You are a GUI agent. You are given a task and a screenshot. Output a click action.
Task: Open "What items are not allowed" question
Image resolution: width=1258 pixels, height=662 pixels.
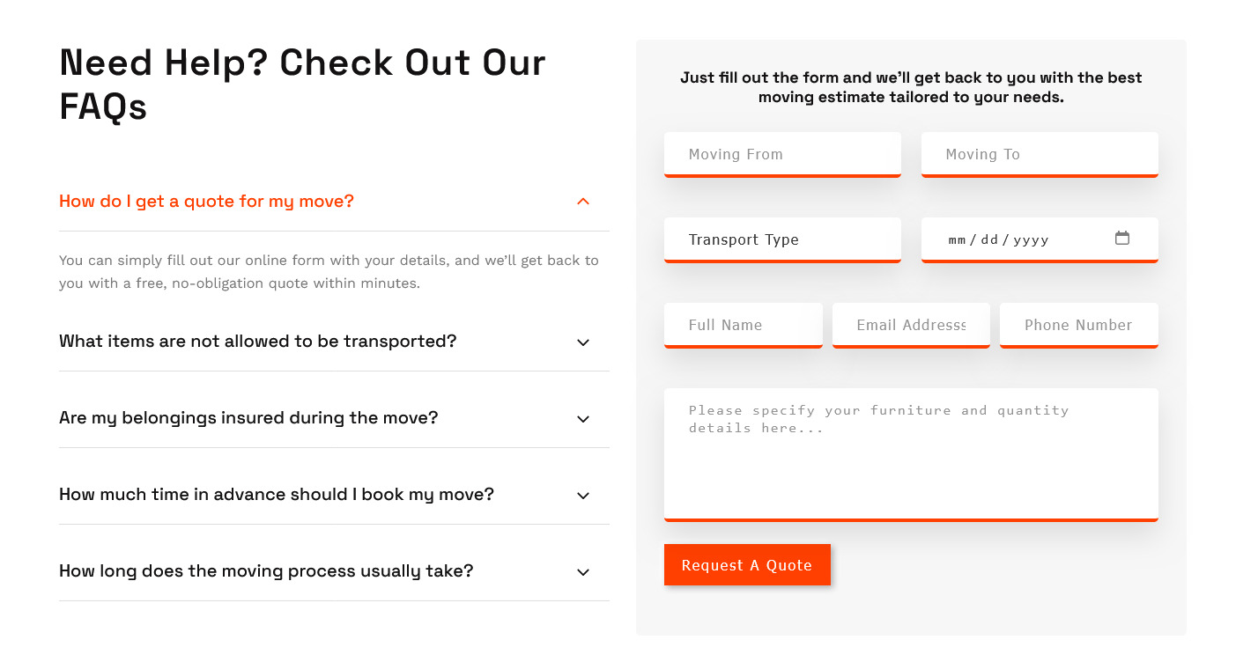tap(257, 342)
